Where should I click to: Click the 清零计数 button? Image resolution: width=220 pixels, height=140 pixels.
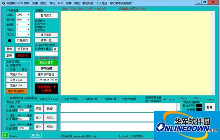tap(46, 40)
